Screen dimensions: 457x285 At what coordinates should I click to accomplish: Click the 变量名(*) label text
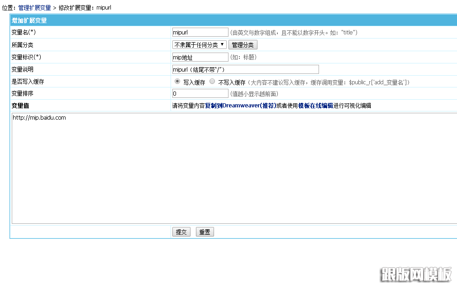pyautogui.click(x=24, y=32)
